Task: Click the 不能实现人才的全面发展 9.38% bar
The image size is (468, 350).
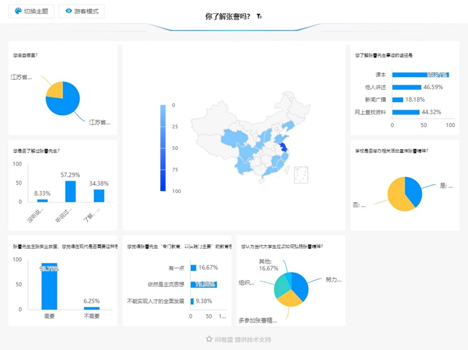Action: (192, 301)
